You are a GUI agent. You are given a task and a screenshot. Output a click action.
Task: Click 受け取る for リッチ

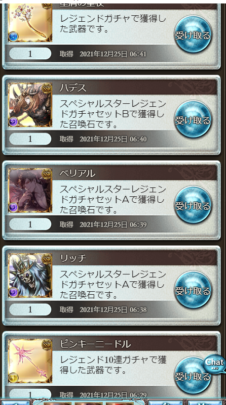[193, 290]
